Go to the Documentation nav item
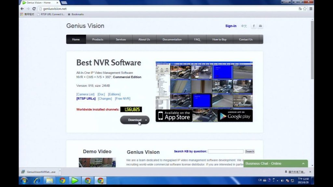 pyautogui.click(x=172, y=40)
